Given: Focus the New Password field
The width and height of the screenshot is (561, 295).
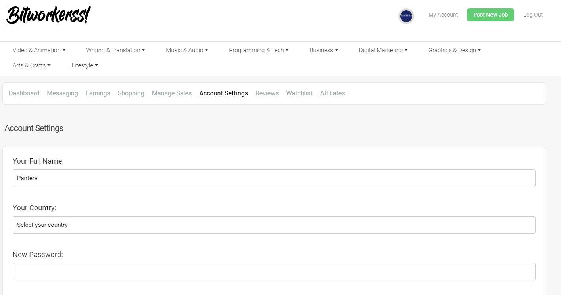Looking at the screenshot, I should click(274, 272).
